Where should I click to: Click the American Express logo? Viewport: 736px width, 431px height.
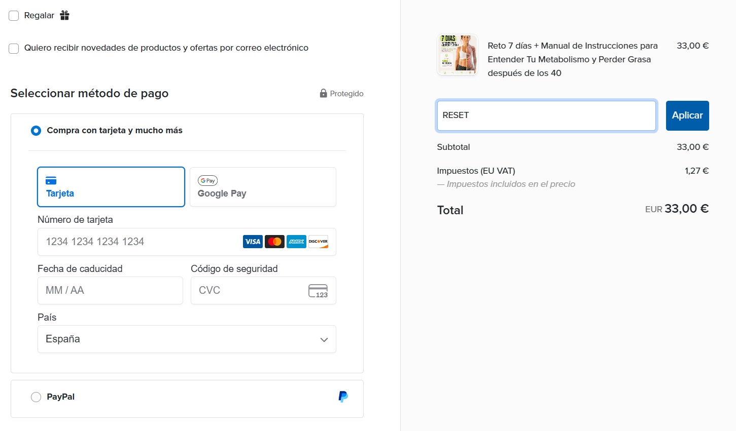click(x=296, y=242)
